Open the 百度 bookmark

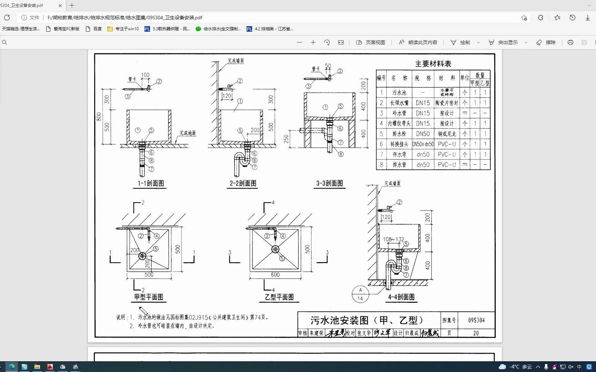[93, 29]
